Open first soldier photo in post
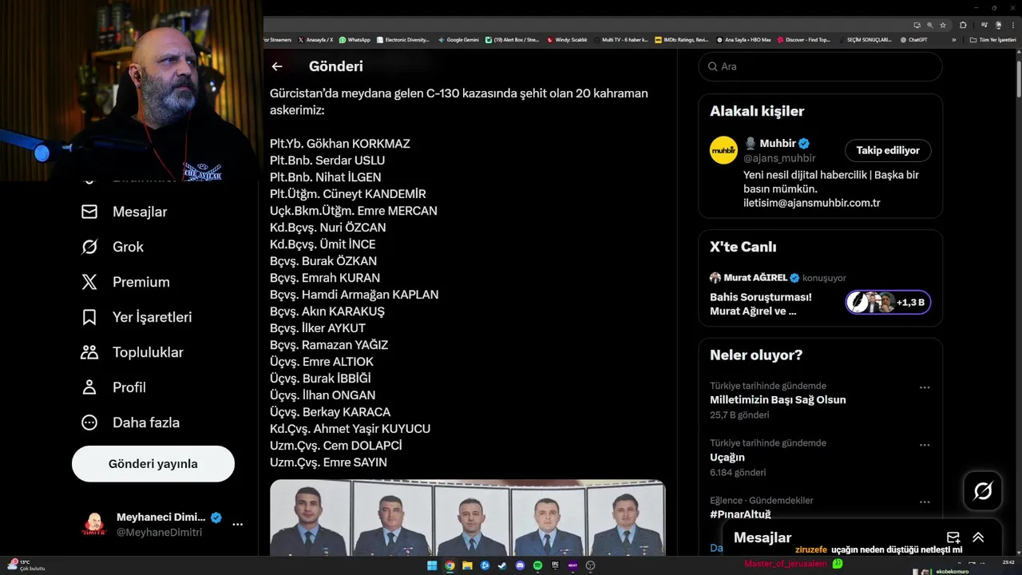This screenshot has width=1022, height=575. point(309,519)
